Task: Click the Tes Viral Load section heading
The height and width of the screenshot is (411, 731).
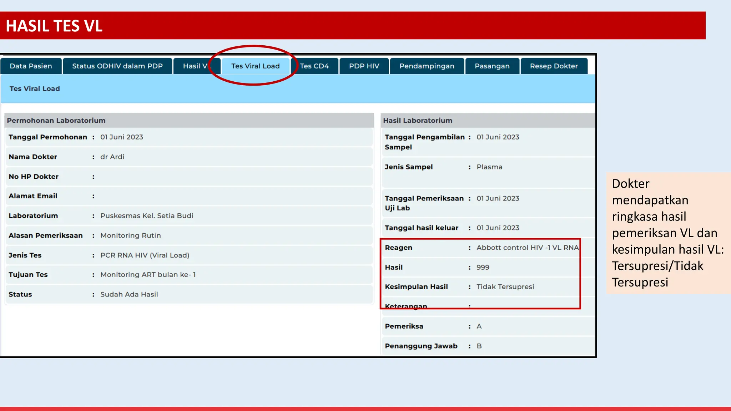Action: (35, 88)
